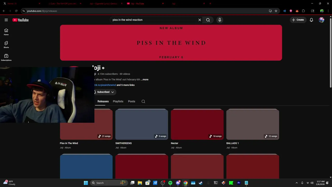Start voice search with the microphone
This screenshot has width=332, height=187.
click(220, 20)
